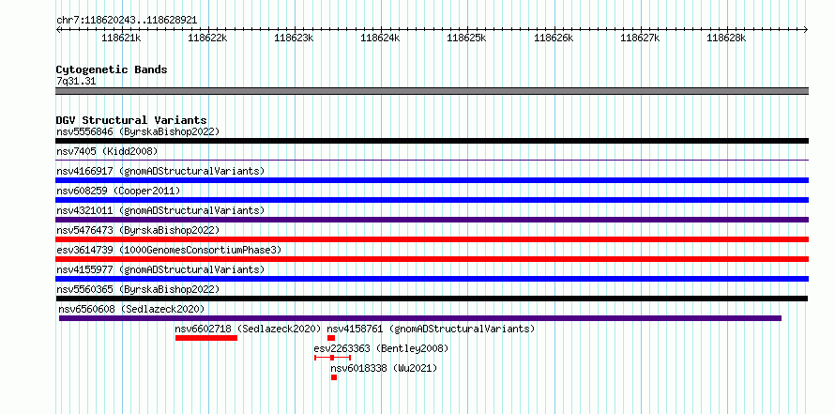Click ruler position 118622k

click(x=207, y=38)
